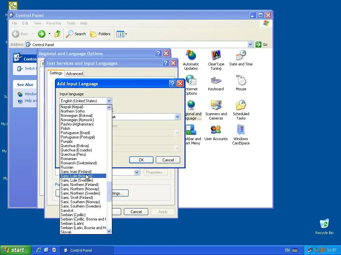Image resolution: width=341 pixels, height=255 pixels.
Task: Open the Mouse applet icon
Action: click(x=241, y=83)
